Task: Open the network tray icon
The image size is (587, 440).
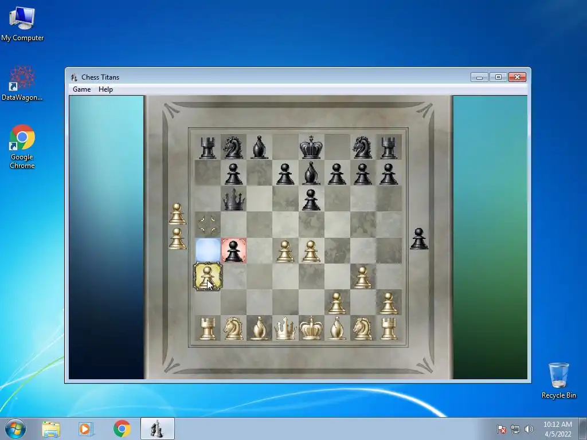Action: coord(515,429)
